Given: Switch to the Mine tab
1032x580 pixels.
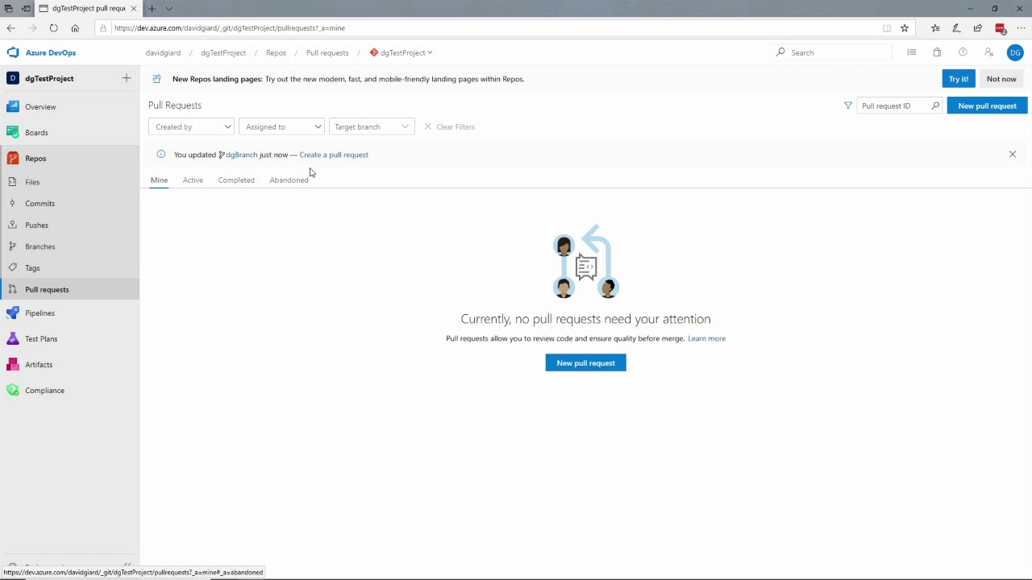Looking at the screenshot, I should pyautogui.click(x=159, y=180).
